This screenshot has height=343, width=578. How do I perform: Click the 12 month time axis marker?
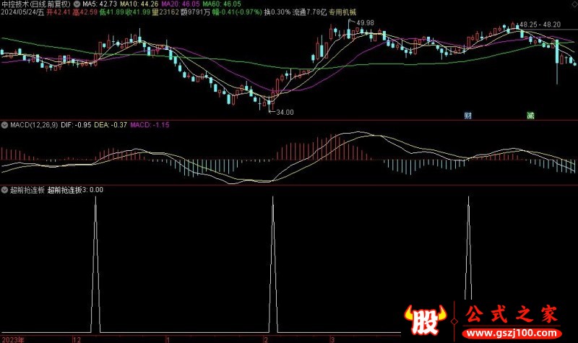tap(77, 339)
